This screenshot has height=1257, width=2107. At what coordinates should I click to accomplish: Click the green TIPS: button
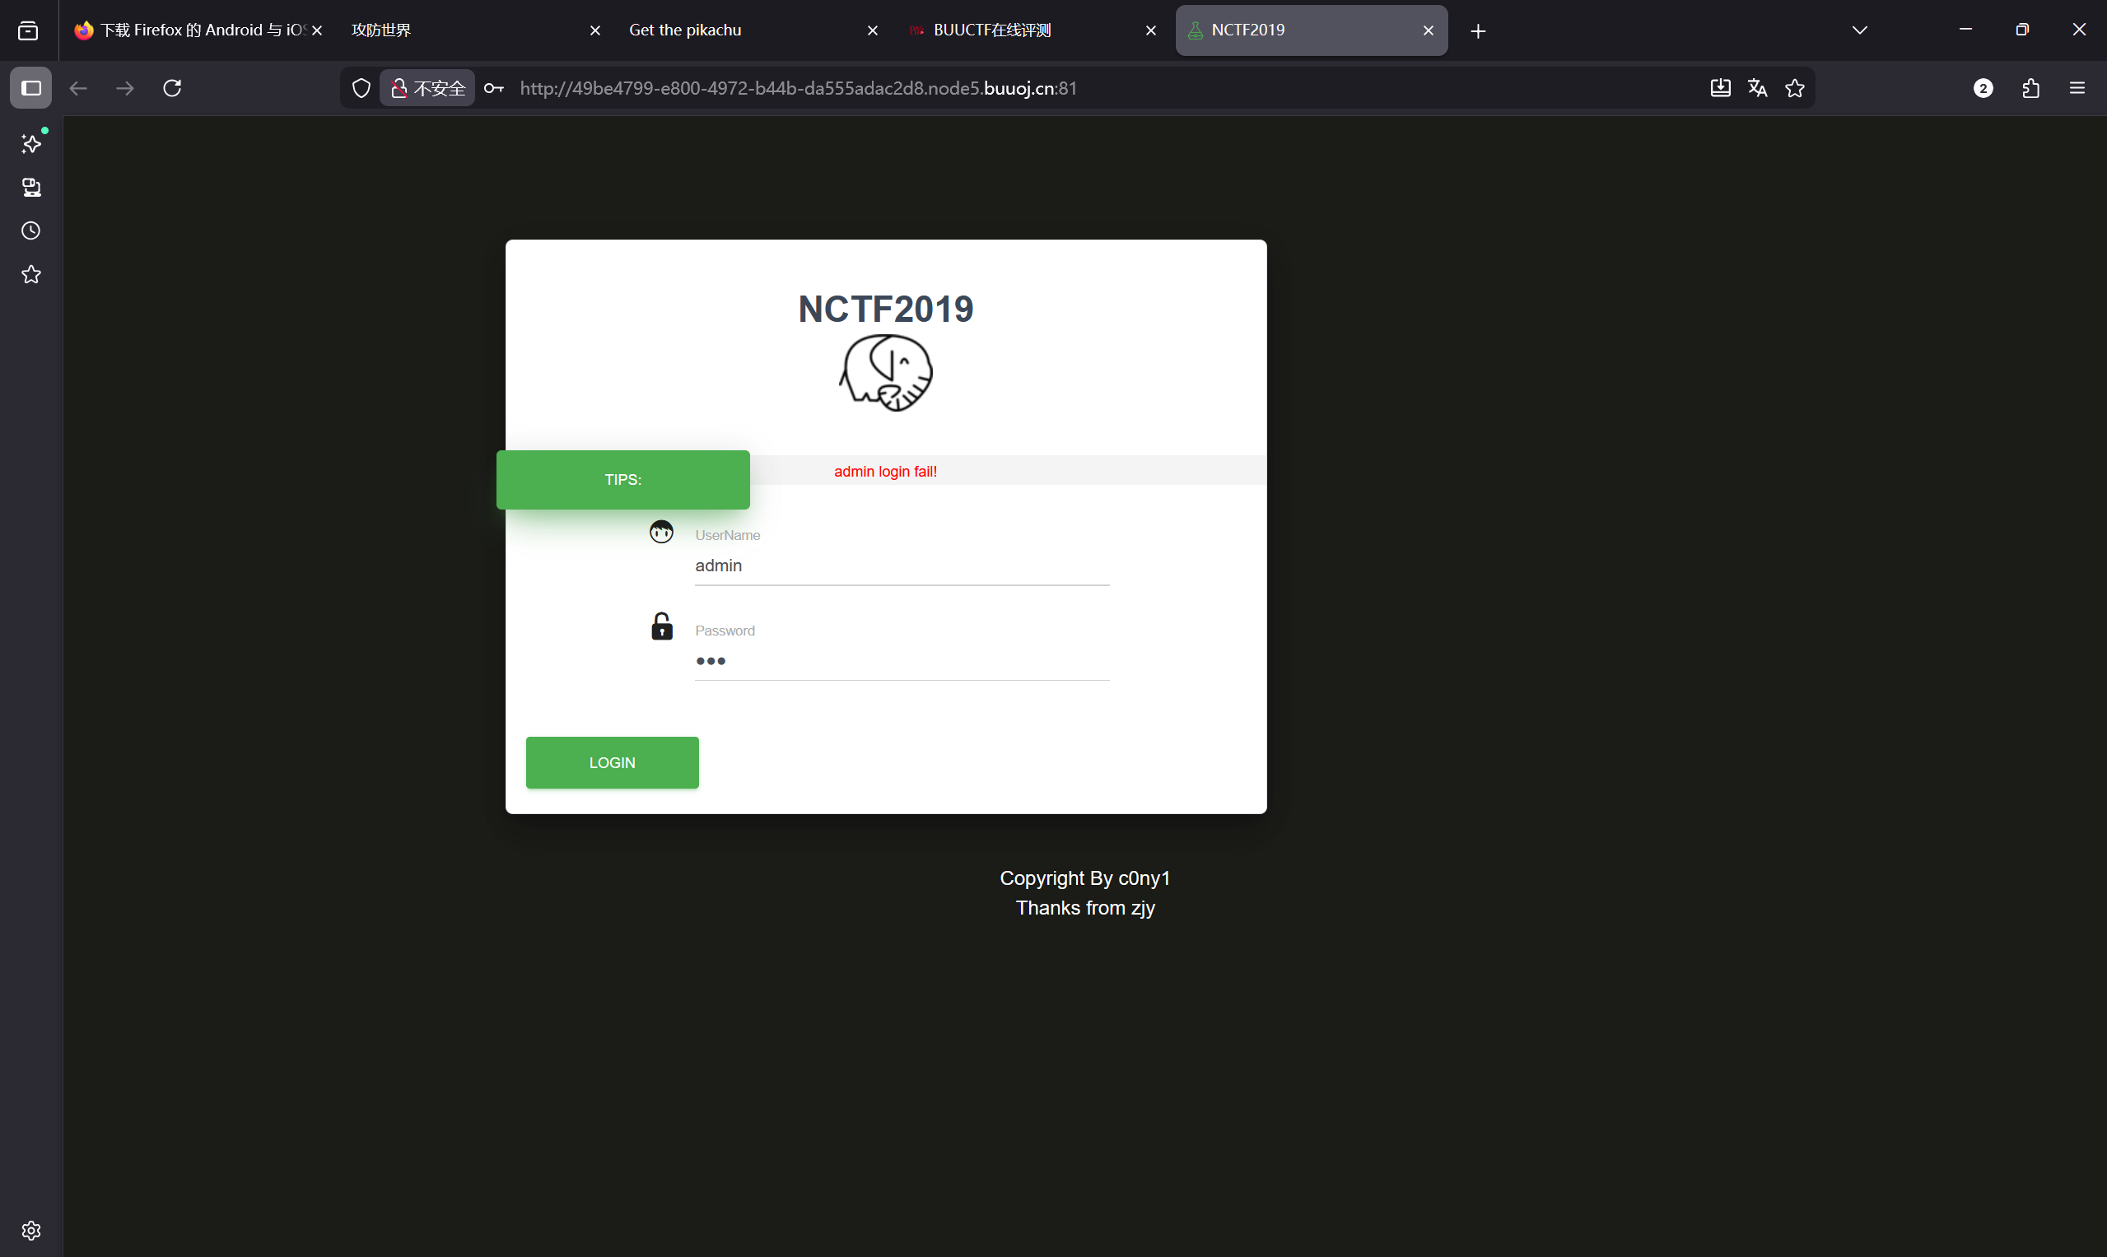click(622, 479)
